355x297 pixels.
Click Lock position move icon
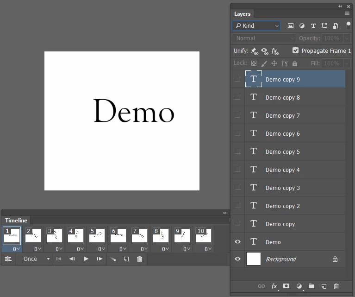tap(274, 63)
